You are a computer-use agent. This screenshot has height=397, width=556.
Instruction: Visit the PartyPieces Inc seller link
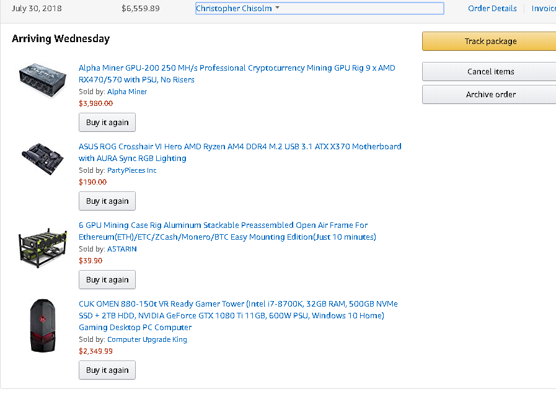(x=131, y=170)
